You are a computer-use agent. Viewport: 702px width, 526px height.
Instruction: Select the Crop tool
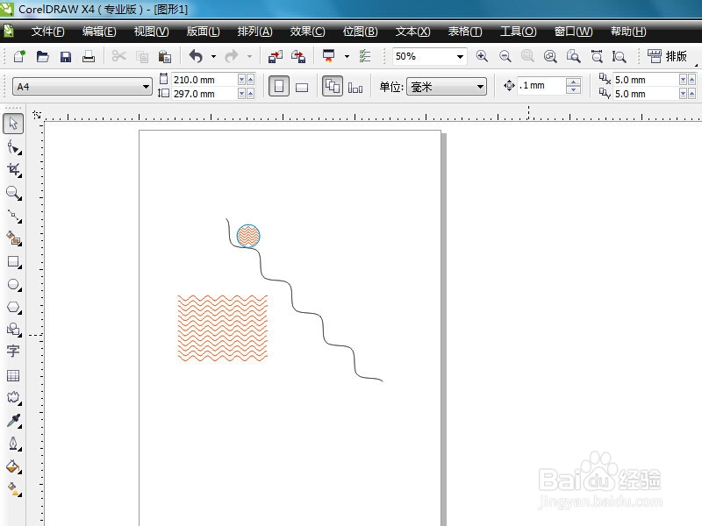tap(13, 170)
